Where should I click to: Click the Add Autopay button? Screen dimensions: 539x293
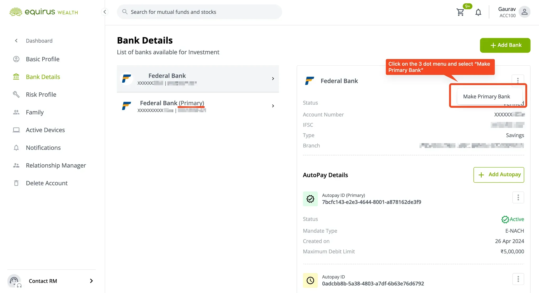pos(499,175)
